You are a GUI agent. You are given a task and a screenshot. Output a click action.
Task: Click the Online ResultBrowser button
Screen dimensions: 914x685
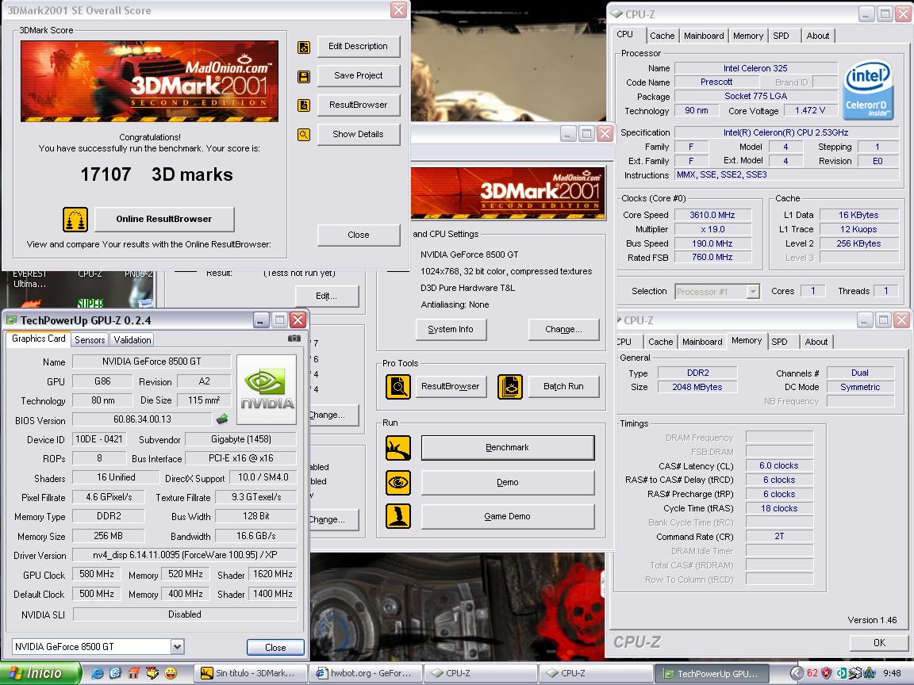coord(163,219)
